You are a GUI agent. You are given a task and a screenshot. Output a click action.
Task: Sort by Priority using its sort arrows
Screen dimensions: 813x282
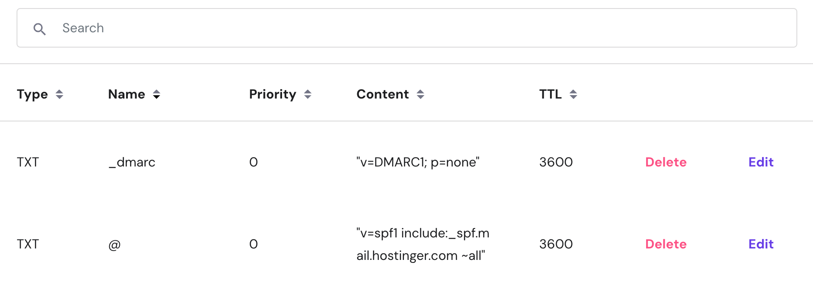tap(308, 94)
